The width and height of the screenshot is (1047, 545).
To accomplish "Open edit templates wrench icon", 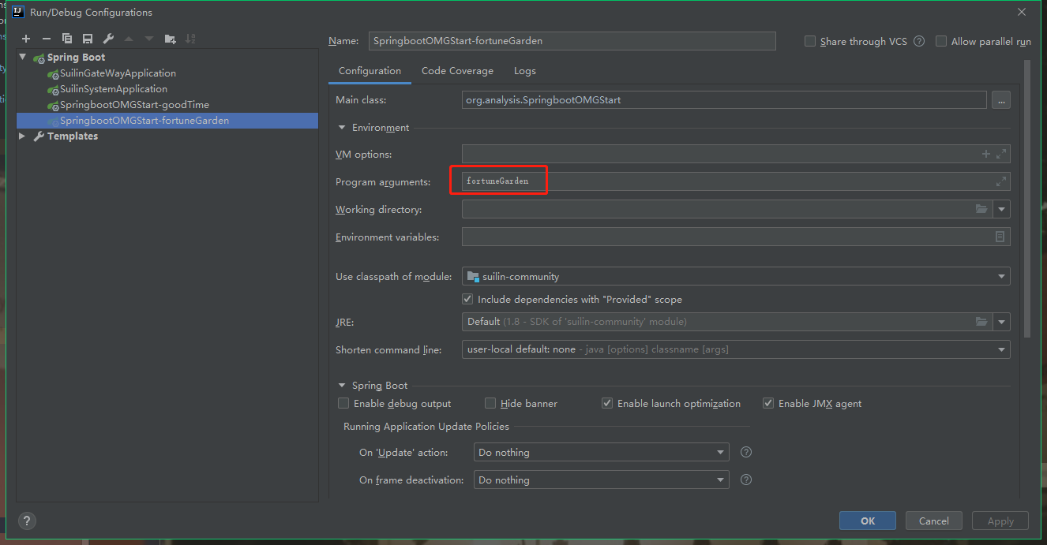I will 108,39.
